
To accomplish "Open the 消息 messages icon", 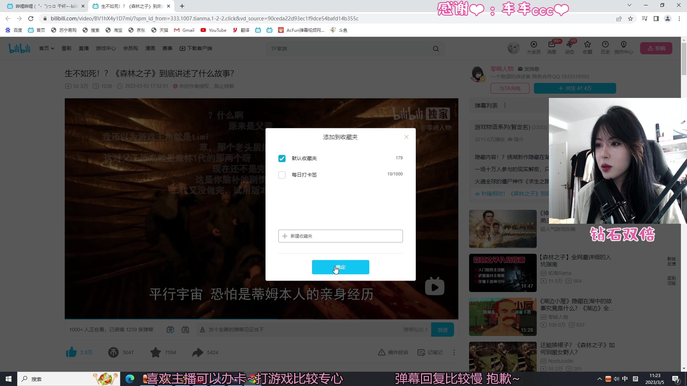I will point(551,48).
